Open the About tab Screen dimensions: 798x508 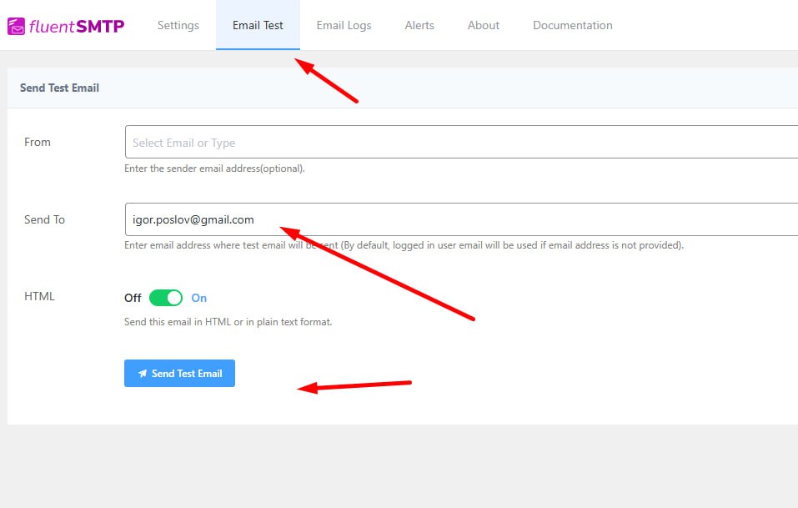click(x=484, y=25)
